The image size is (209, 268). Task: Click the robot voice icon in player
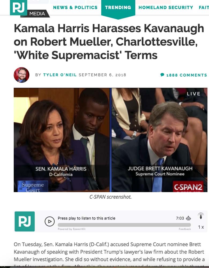pos(188,218)
